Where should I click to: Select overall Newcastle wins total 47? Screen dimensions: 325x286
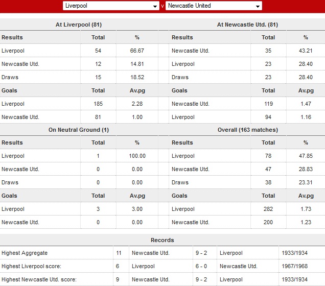pyautogui.click(x=268, y=169)
